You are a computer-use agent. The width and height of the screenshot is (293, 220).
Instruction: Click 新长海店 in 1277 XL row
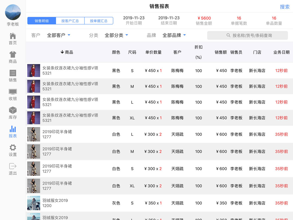(257, 186)
